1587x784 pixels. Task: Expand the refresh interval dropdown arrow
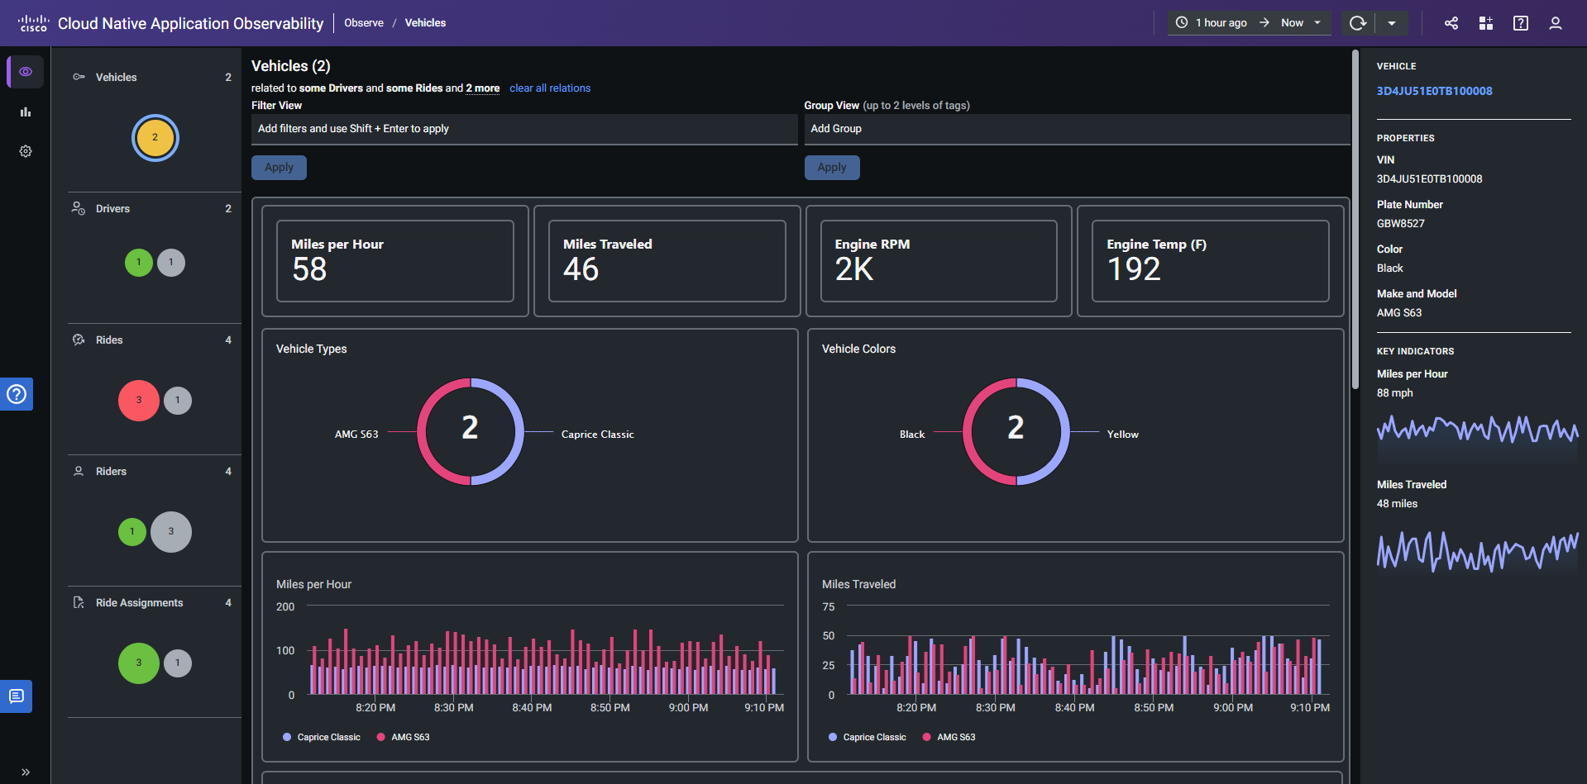coord(1392,23)
